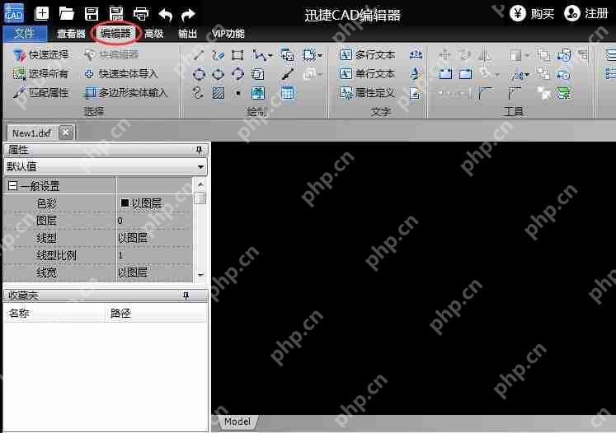Click 快速实体导入
The image size is (616, 433).
[x=121, y=74]
